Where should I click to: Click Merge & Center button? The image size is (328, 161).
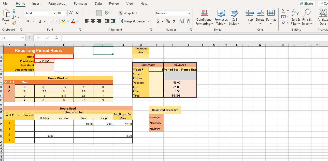pyautogui.click(x=132, y=21)
